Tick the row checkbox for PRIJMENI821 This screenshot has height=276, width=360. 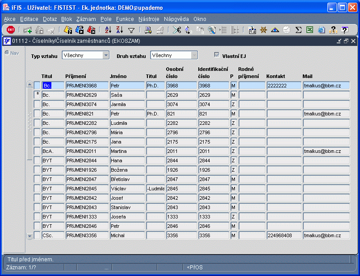37,114
